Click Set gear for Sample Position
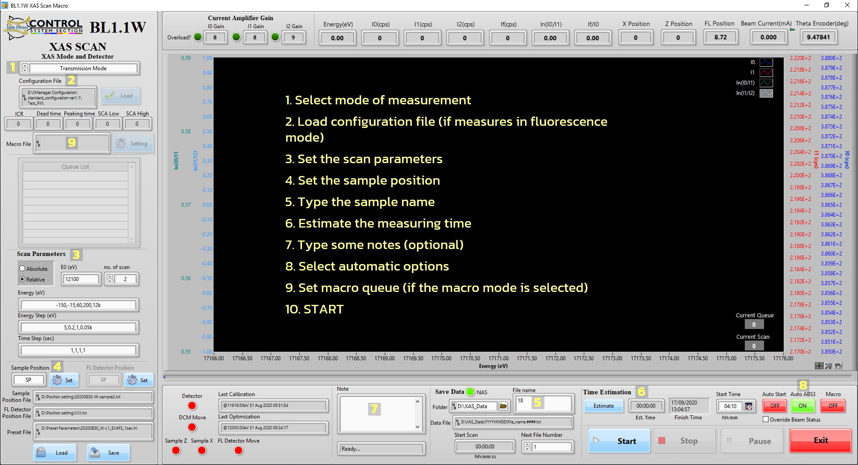The width and height of the screenshot is (858, 465). point(63,380)
